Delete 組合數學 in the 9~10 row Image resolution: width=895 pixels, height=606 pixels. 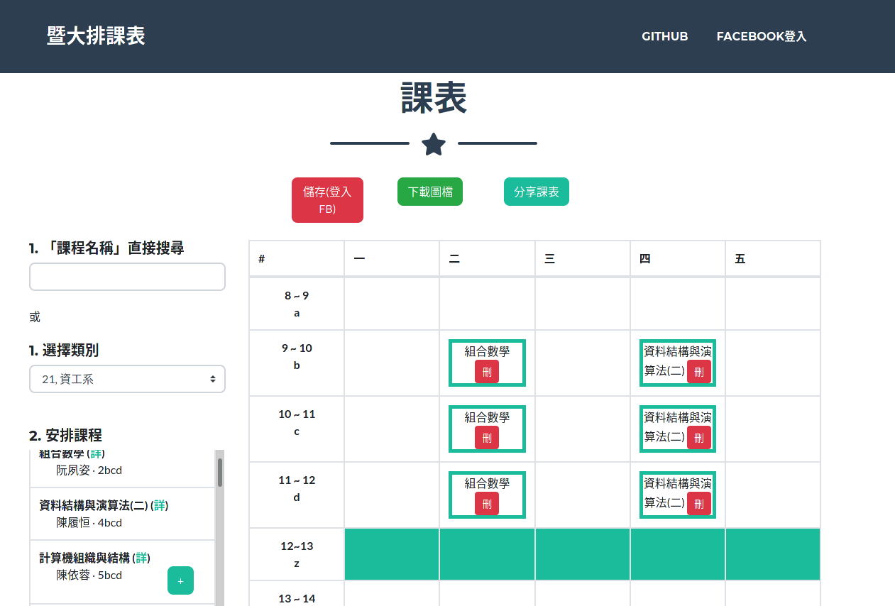coord(487,372)
